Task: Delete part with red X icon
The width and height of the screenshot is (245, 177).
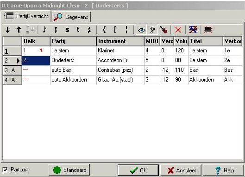Action: [178, 30]
